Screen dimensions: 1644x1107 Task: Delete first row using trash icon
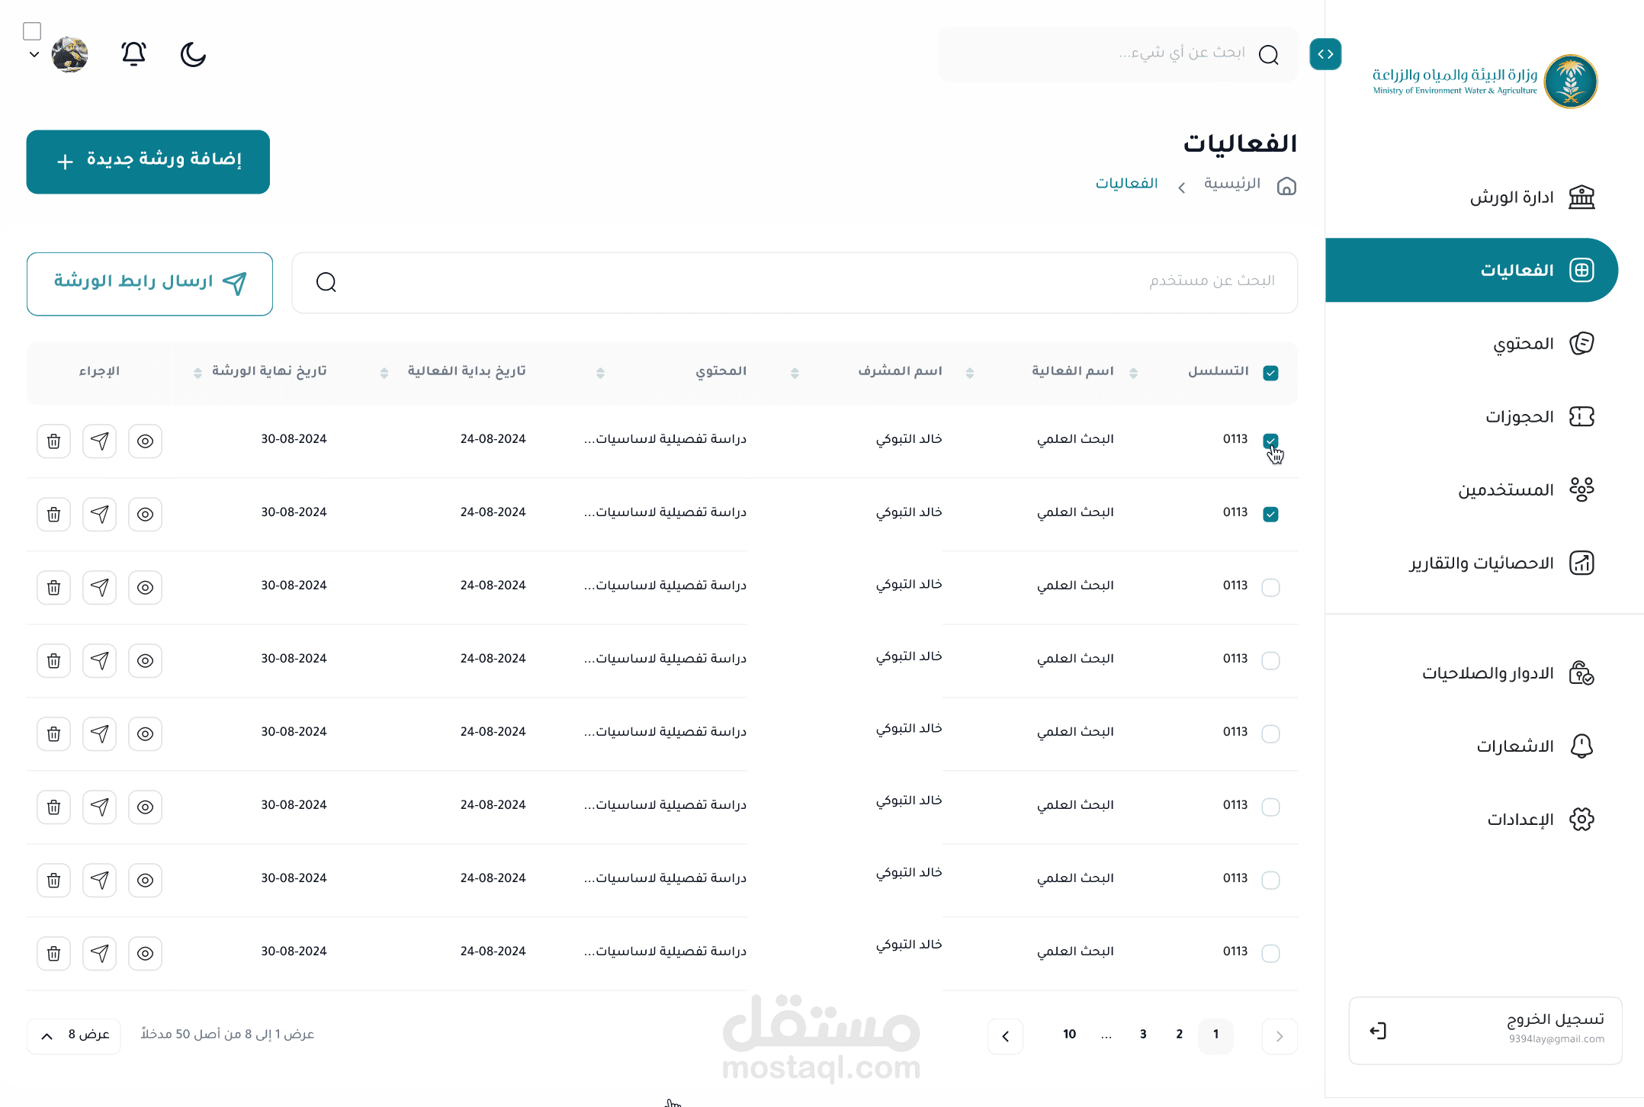[53, 441]
